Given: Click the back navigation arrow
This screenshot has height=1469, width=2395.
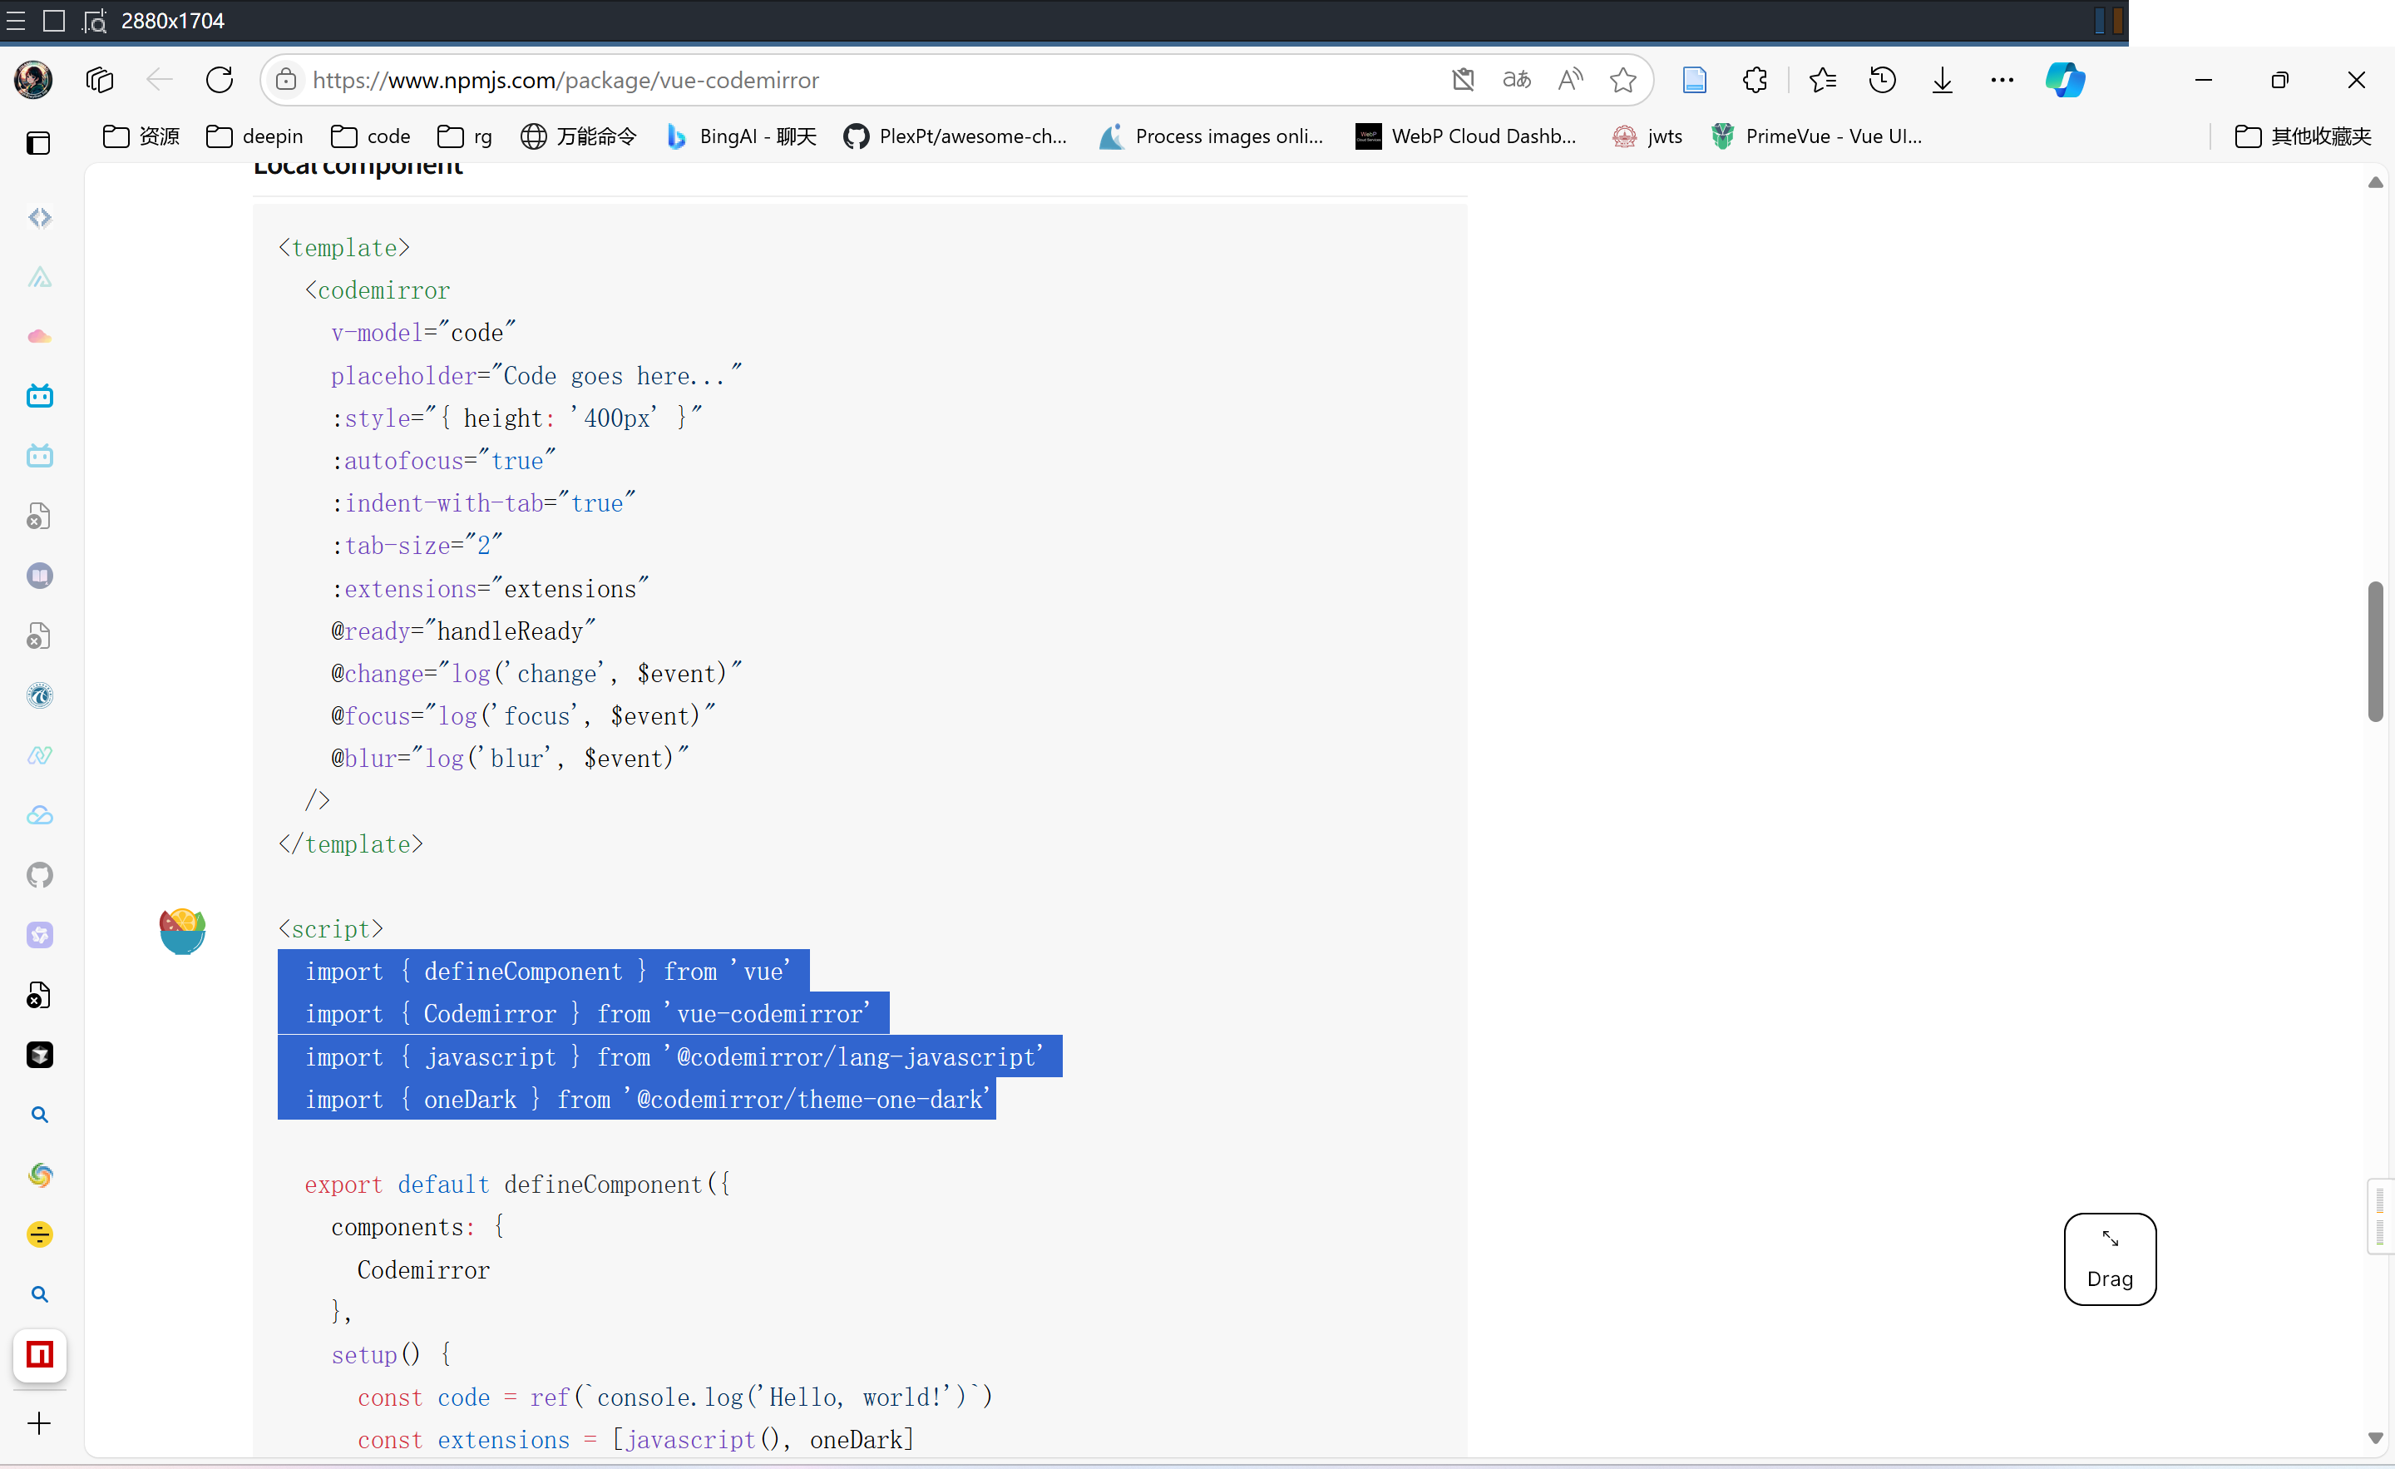Looking at the screenshot, I should pos(160,80).
